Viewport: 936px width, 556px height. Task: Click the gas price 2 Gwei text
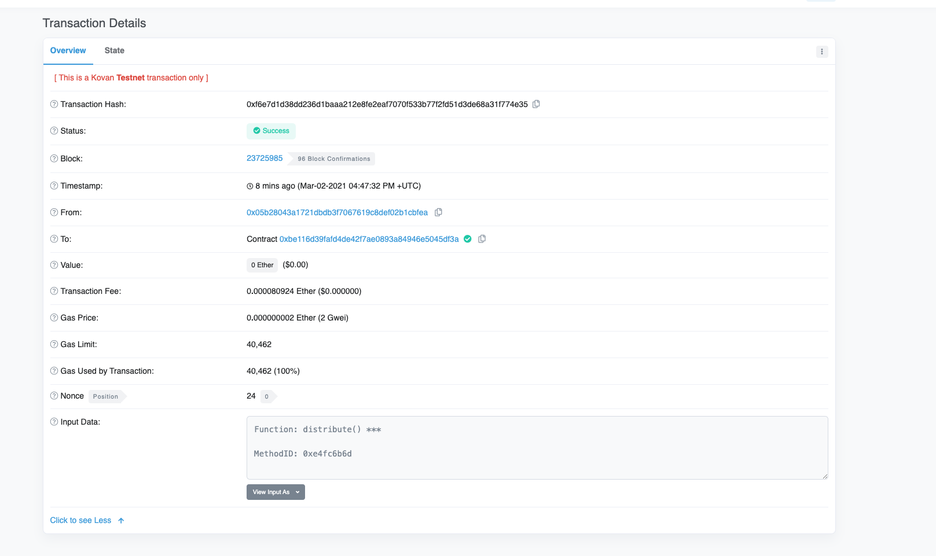click(x=298, y=318)
